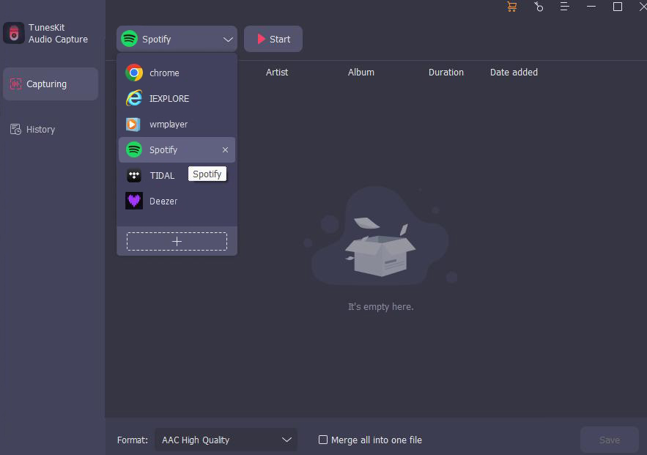The height and width of the screenshot is (455, 647).
Task: Click the Duration column header
Action: (446, 73)
